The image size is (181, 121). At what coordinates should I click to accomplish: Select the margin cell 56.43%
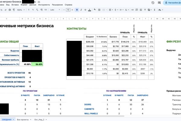click(37, 64)
